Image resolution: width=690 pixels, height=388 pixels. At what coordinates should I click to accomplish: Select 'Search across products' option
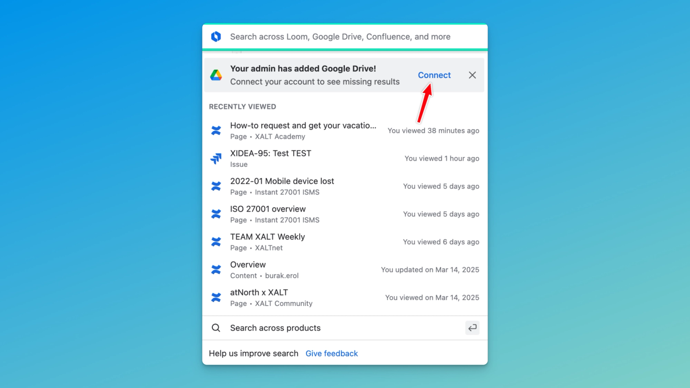(x=345, y=328)
